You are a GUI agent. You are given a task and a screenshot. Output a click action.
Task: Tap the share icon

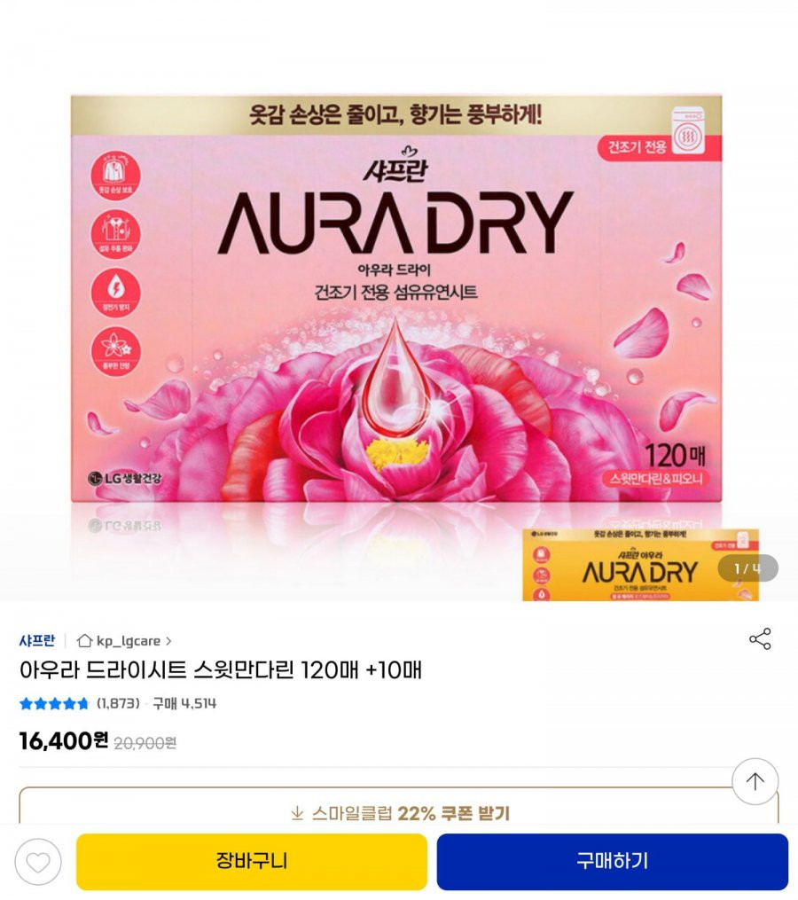click(760, 638)
